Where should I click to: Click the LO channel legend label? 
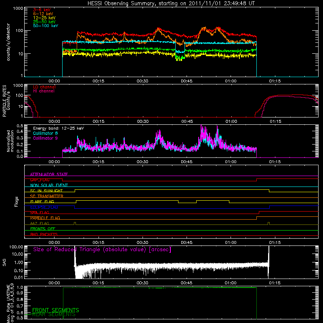(44, 87)
